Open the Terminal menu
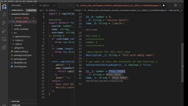Image resolution: width=188 pixels, height=106 pixels. pos(29,1)
